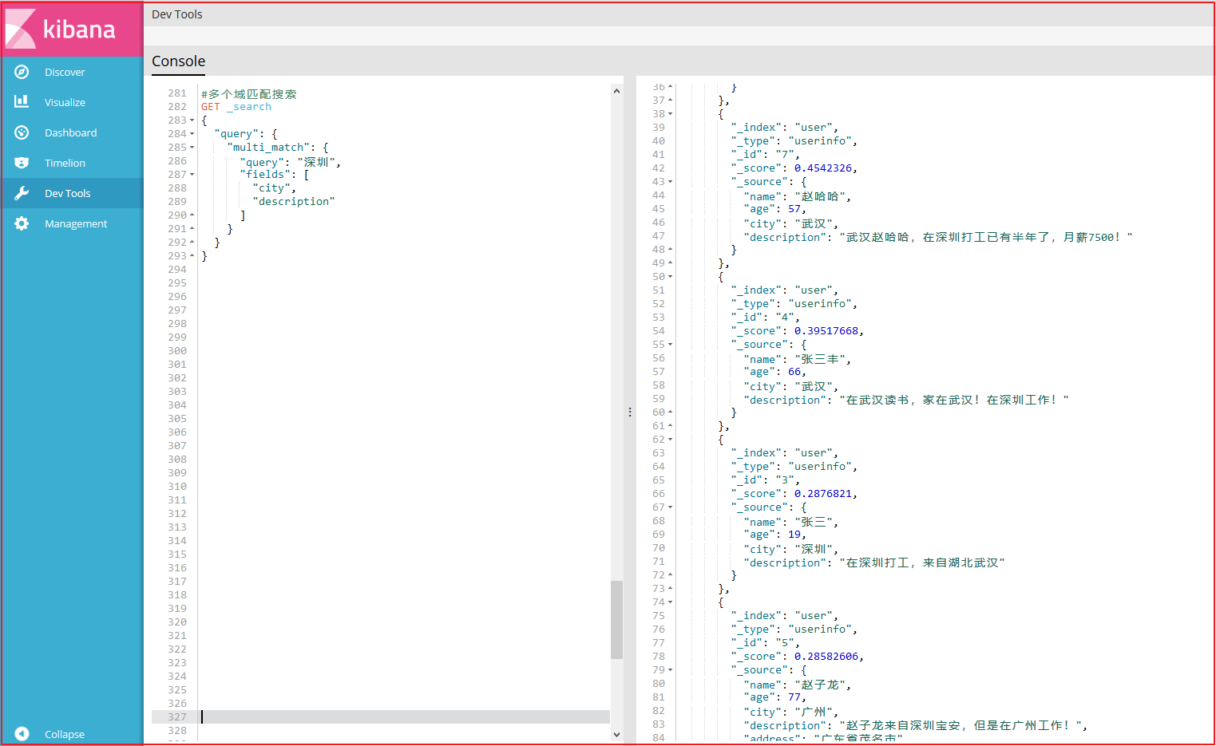Go to Visualize page

[x=65, y=102]
